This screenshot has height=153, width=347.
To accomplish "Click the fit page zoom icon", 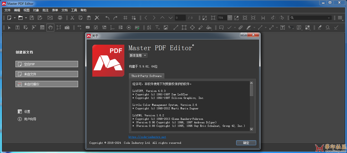I will tap(245, 18).
